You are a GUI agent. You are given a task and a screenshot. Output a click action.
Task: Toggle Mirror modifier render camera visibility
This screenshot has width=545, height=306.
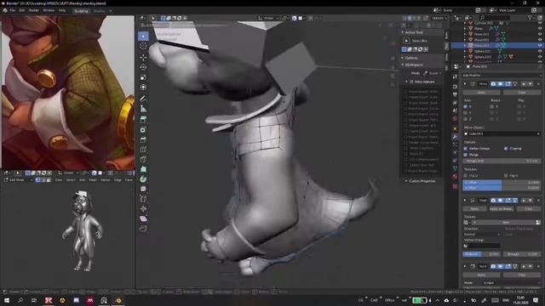(x=493, y=84)
